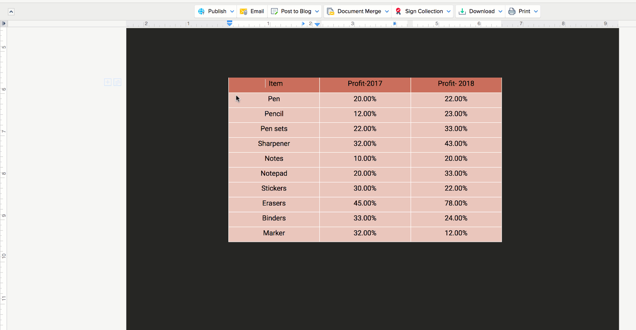The image size is (636, 330).
Task: Click the horizontal ruler at the 5 mark
Action: [x=437, y=23]
